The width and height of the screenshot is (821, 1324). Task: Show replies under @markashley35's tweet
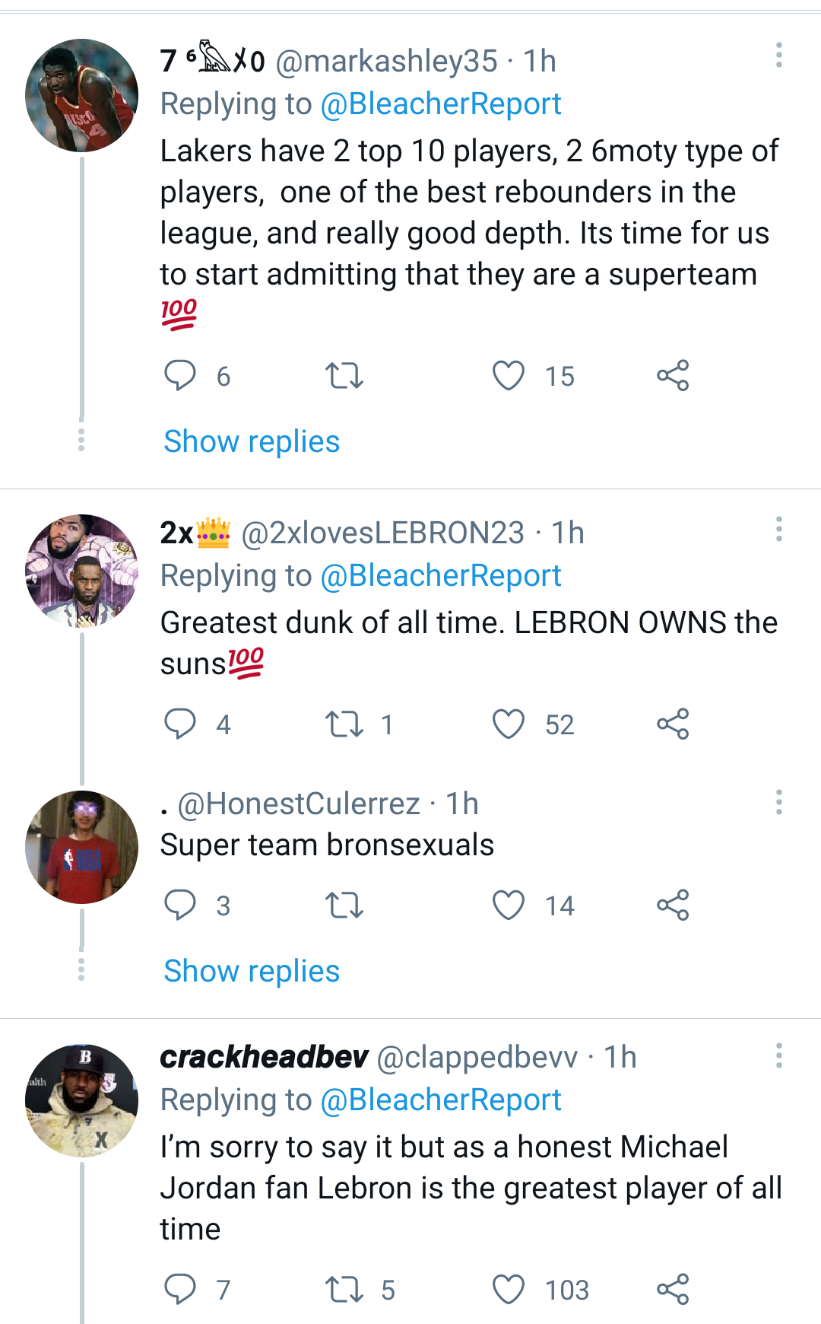point(251,441)
